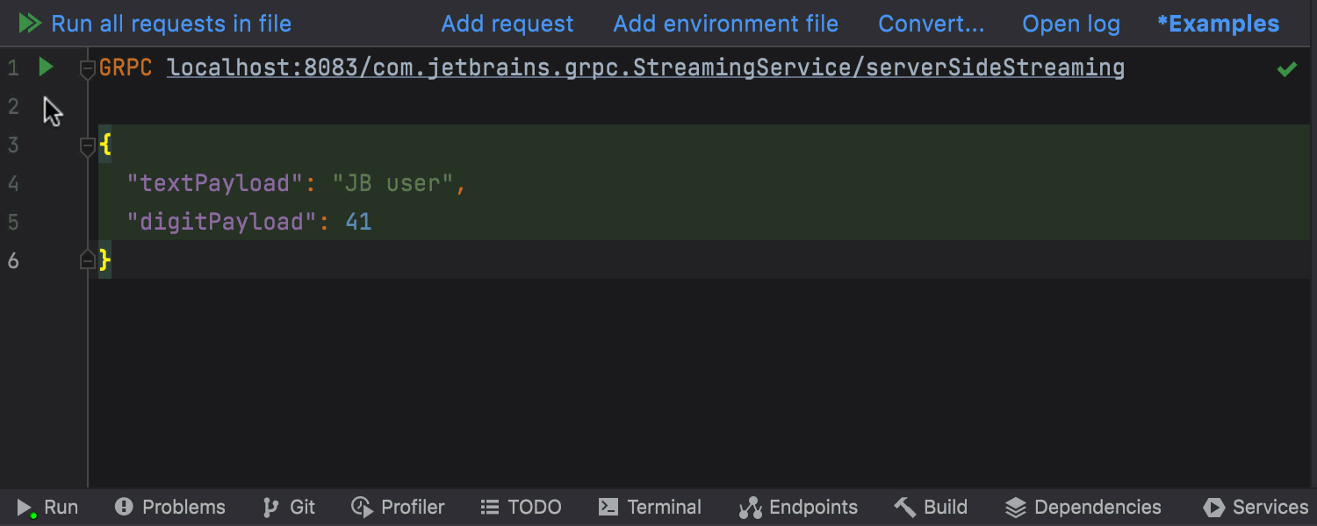
Task: Click Add environment file link
Action: click(x=725, y=24)
